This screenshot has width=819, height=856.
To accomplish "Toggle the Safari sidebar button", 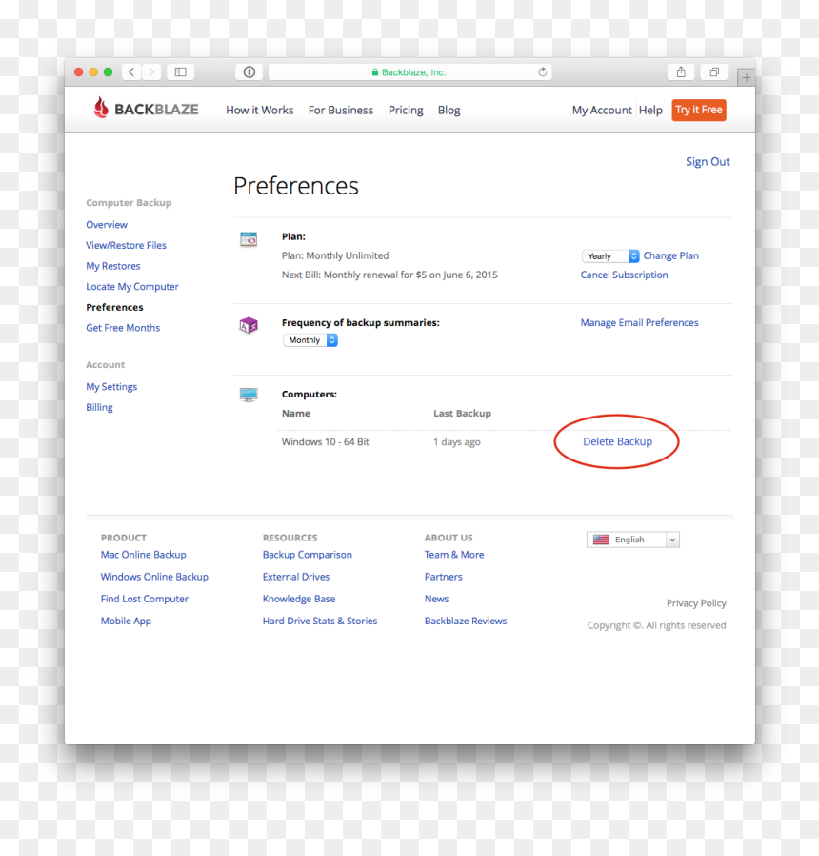I will click(x=181, y=72).
